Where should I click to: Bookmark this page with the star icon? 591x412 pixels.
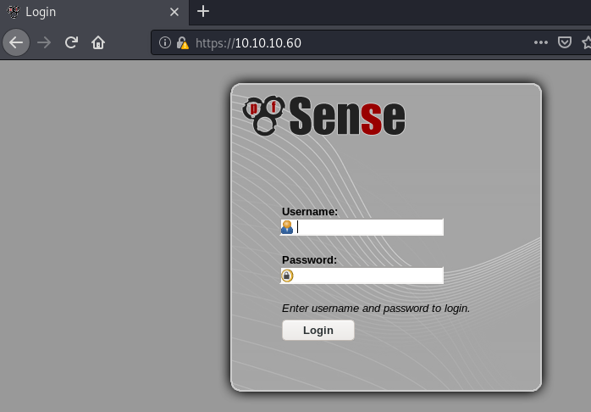click(587, 42)
